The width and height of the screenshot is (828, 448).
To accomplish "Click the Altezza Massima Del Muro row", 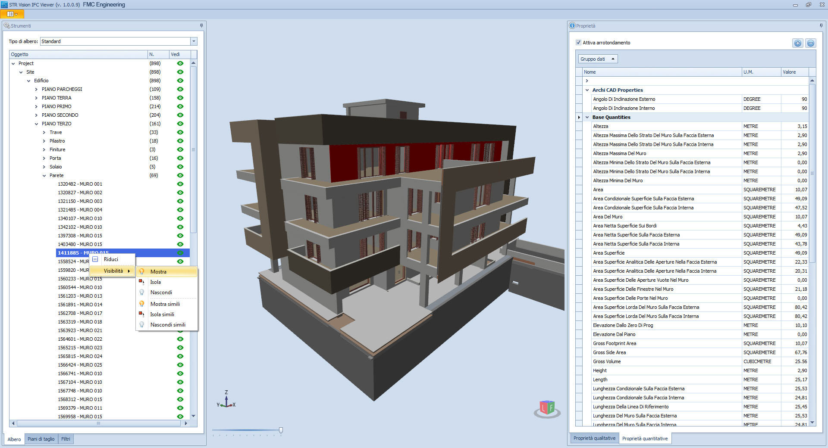I will click(x=700, y=153).
